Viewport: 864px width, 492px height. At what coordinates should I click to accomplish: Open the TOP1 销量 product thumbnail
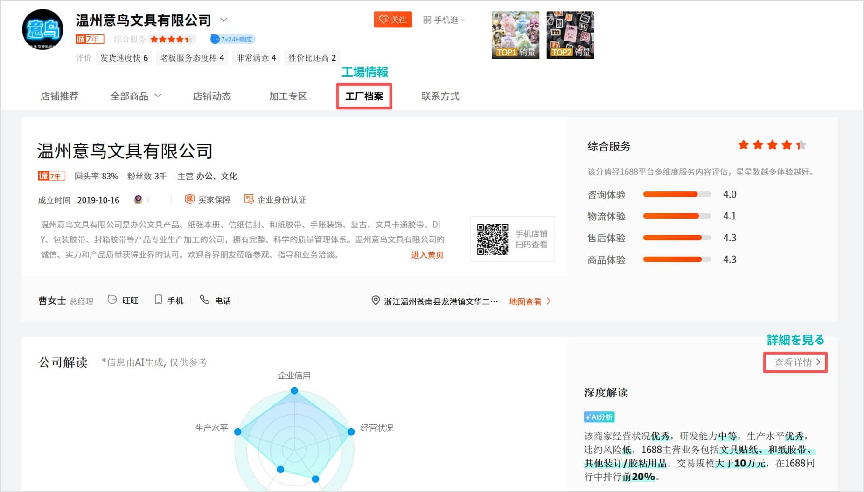tap(515, 35)
